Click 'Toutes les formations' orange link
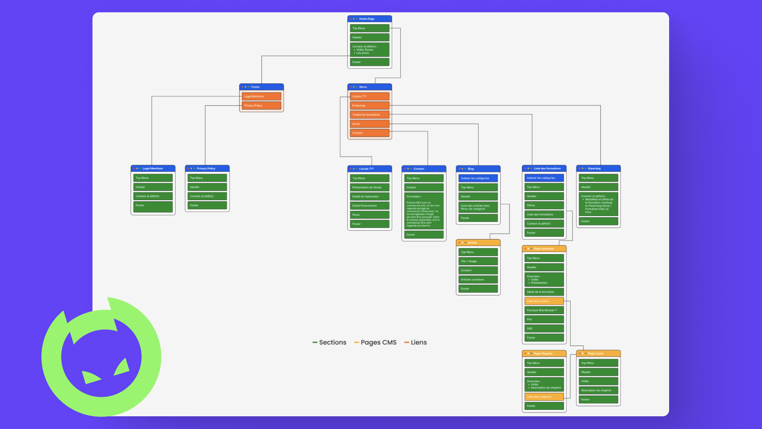The image size is (762, 429). coord(369,115)
